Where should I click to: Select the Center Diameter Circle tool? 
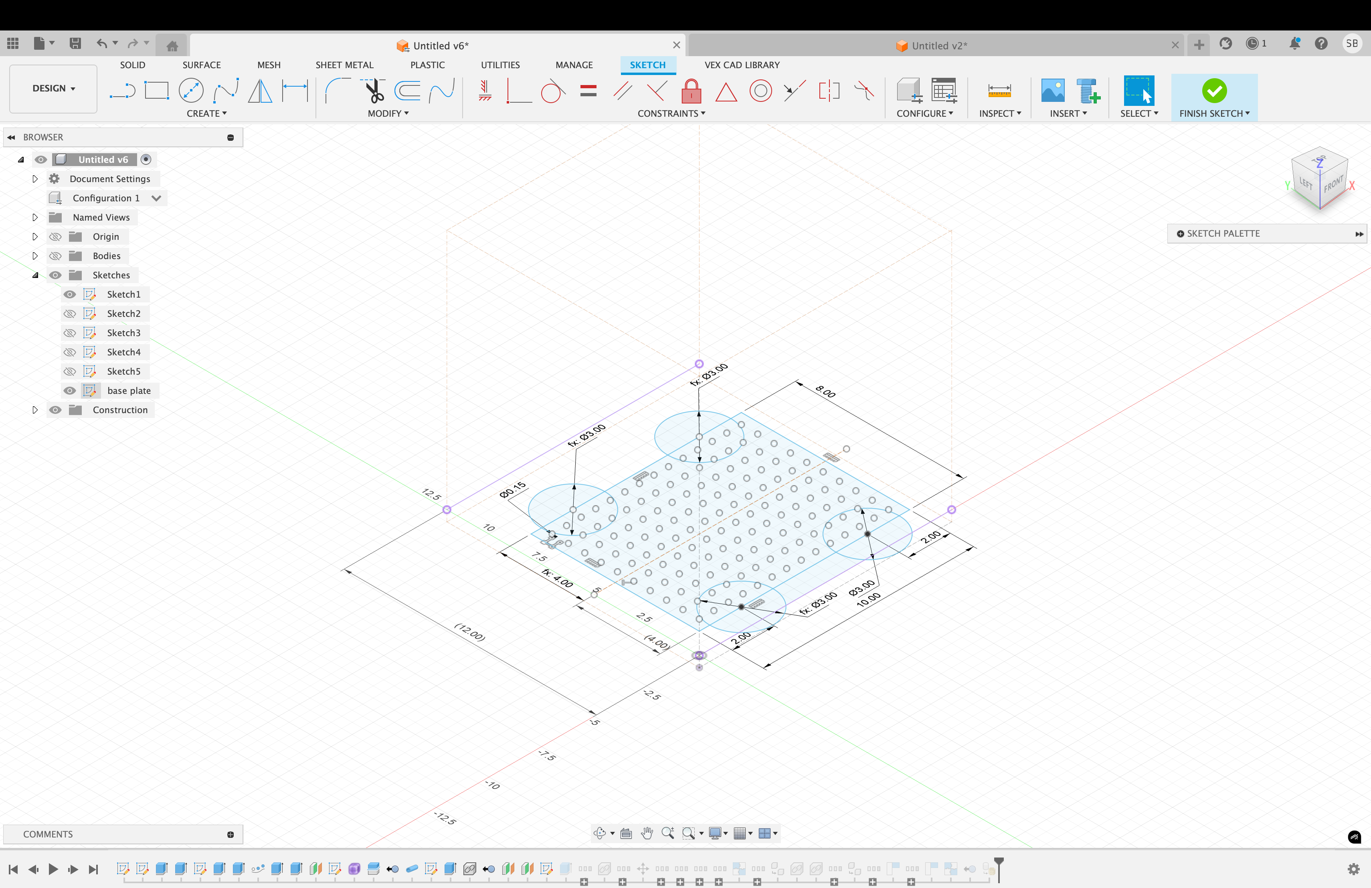point(191,91)
